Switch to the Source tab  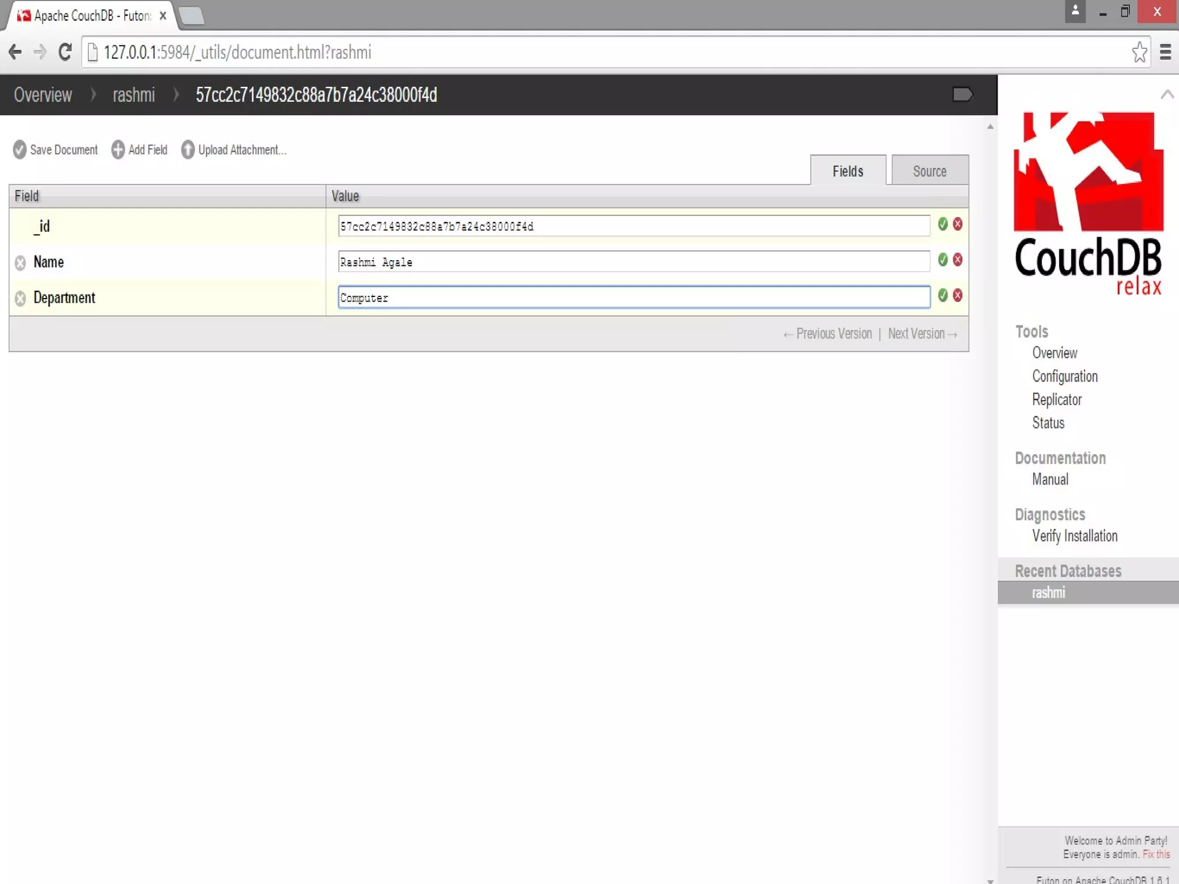pyautogui.click(x=929, y=171)
